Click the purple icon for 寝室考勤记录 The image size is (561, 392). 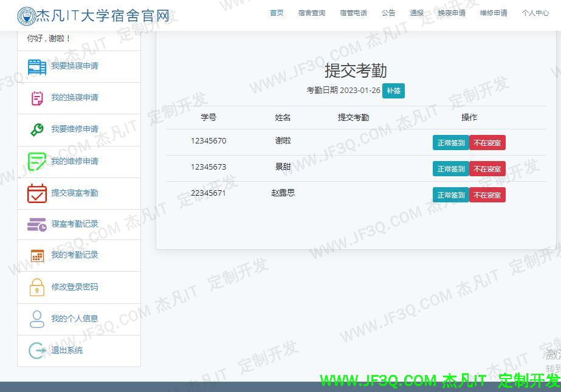click(x=37, y=224)
